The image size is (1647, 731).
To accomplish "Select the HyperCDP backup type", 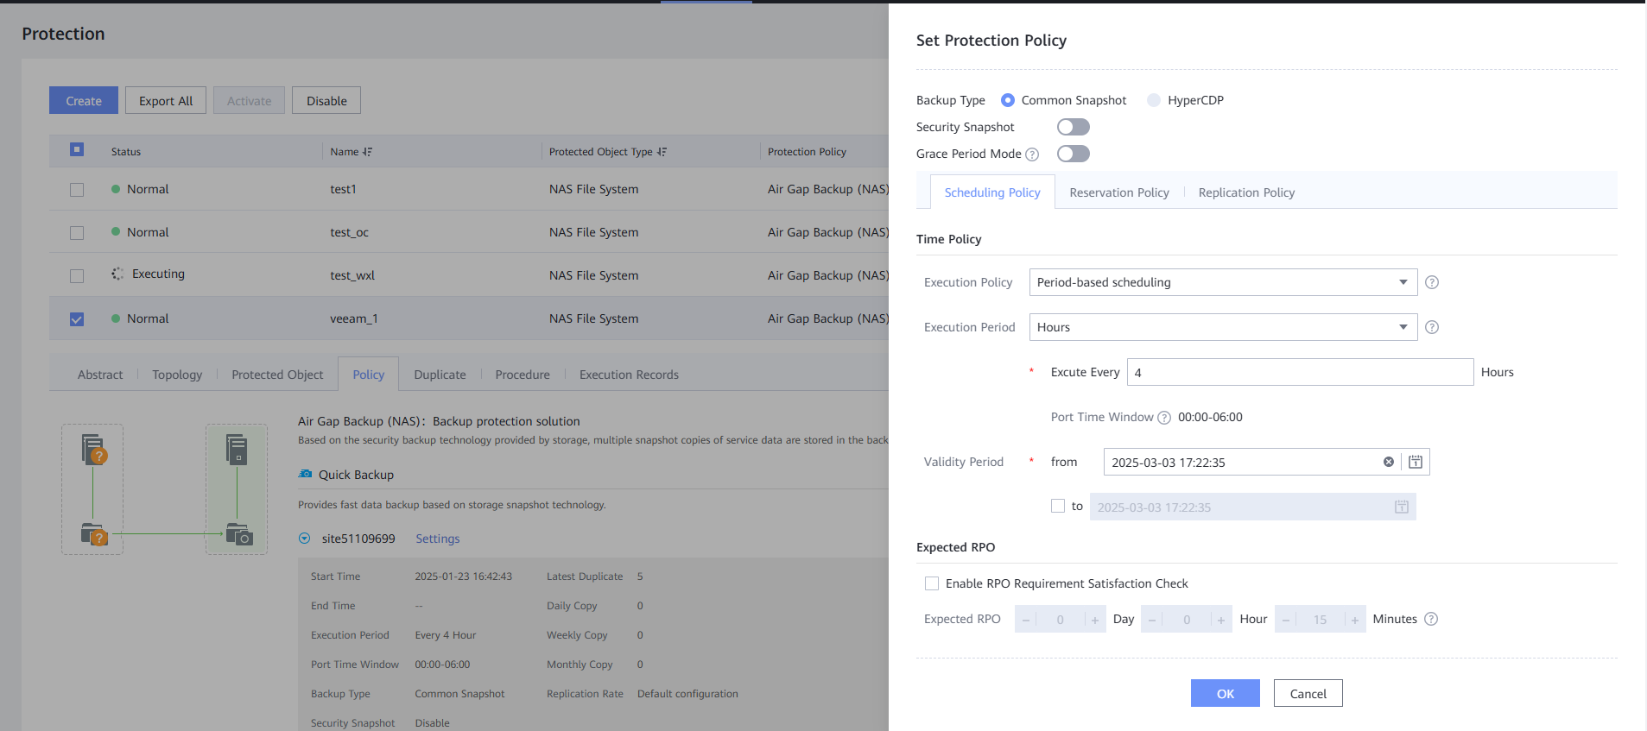I will [1154, 100].
